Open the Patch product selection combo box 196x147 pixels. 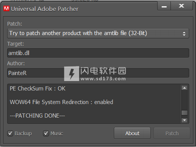click(x=98, y=34)
